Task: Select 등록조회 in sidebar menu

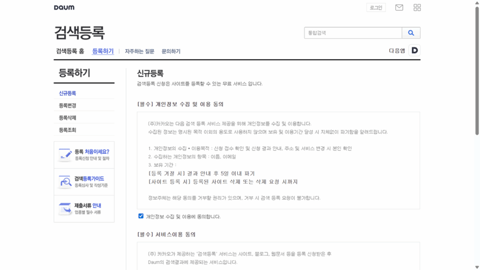Action: pyautogui.click(x=67, y=130)
